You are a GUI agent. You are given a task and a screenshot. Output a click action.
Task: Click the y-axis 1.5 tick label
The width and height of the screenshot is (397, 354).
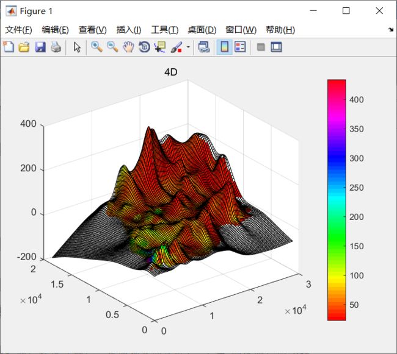point(57,285)
